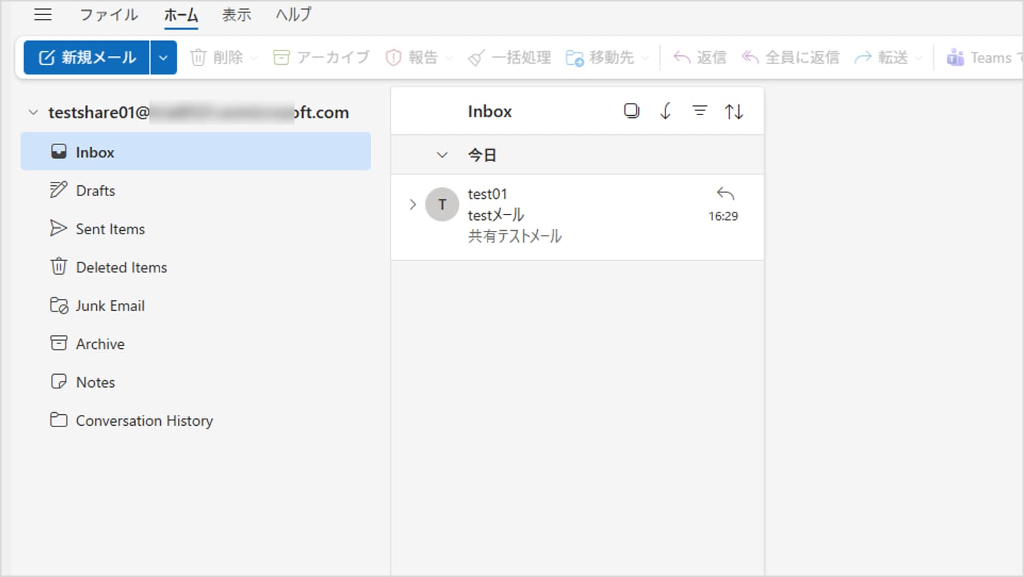Switch to the 表示 tab
This screenshot has width=1024, height=577.
pyautogui.click(x=237, y=14)
